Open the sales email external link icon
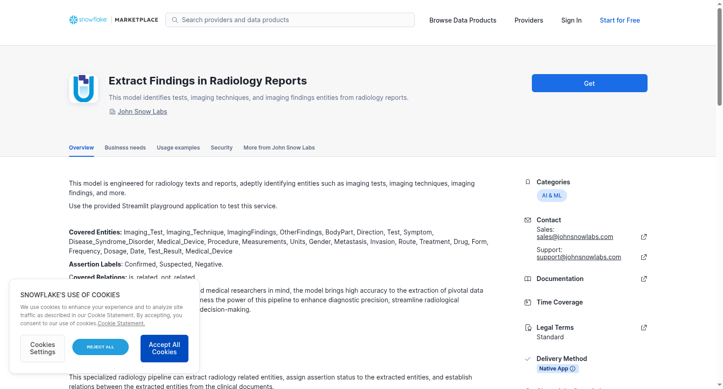This screenshot has height=389, width=723. pyautogui.click(x=644, y=237)
